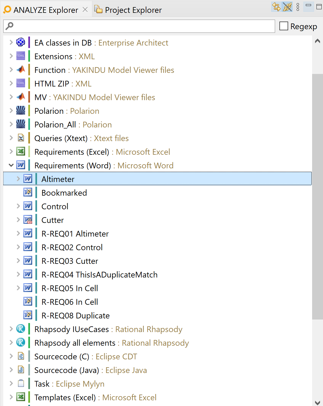Toggle the crossed-out toolbar button beside the arrows
This screenshot has height=406, width=323.
coord(287,7)
